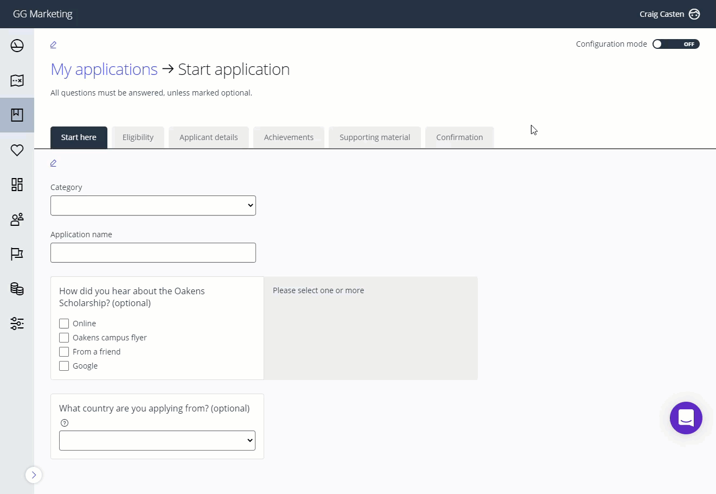Open the Category dropdown
This screenshot has height=494, width=716.
click(x=153, y=205)
